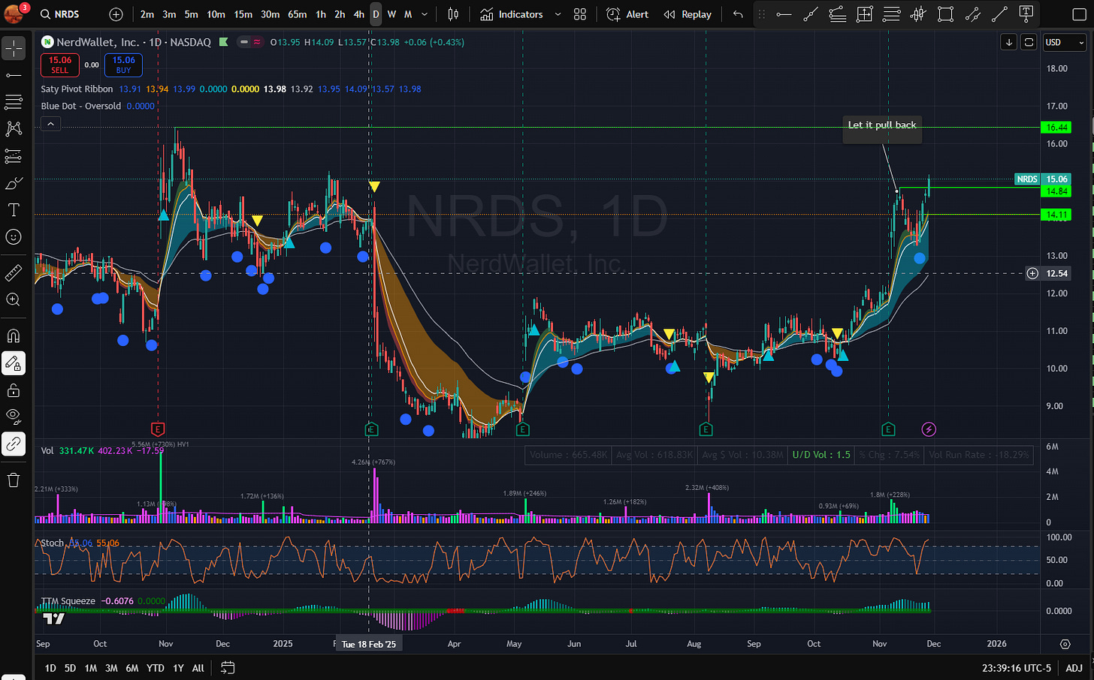Select the 6M date range
Screen dimensions: 1094x680
pos(131,668)
